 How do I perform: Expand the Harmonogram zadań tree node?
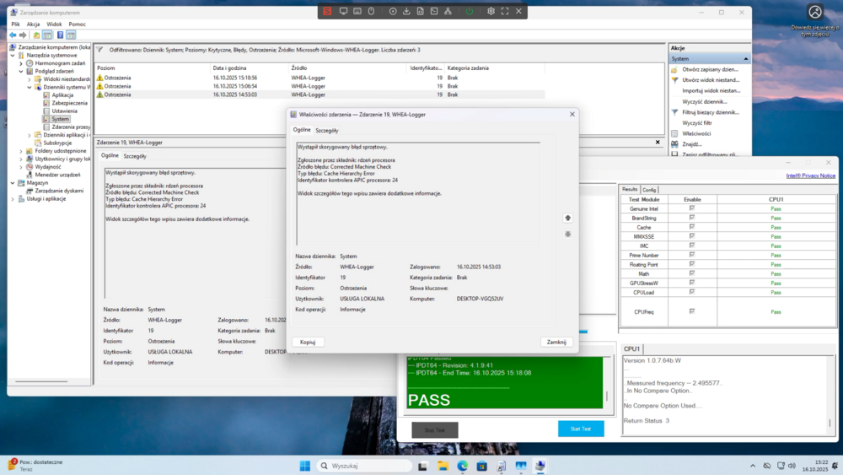click(x=21, y=63)
